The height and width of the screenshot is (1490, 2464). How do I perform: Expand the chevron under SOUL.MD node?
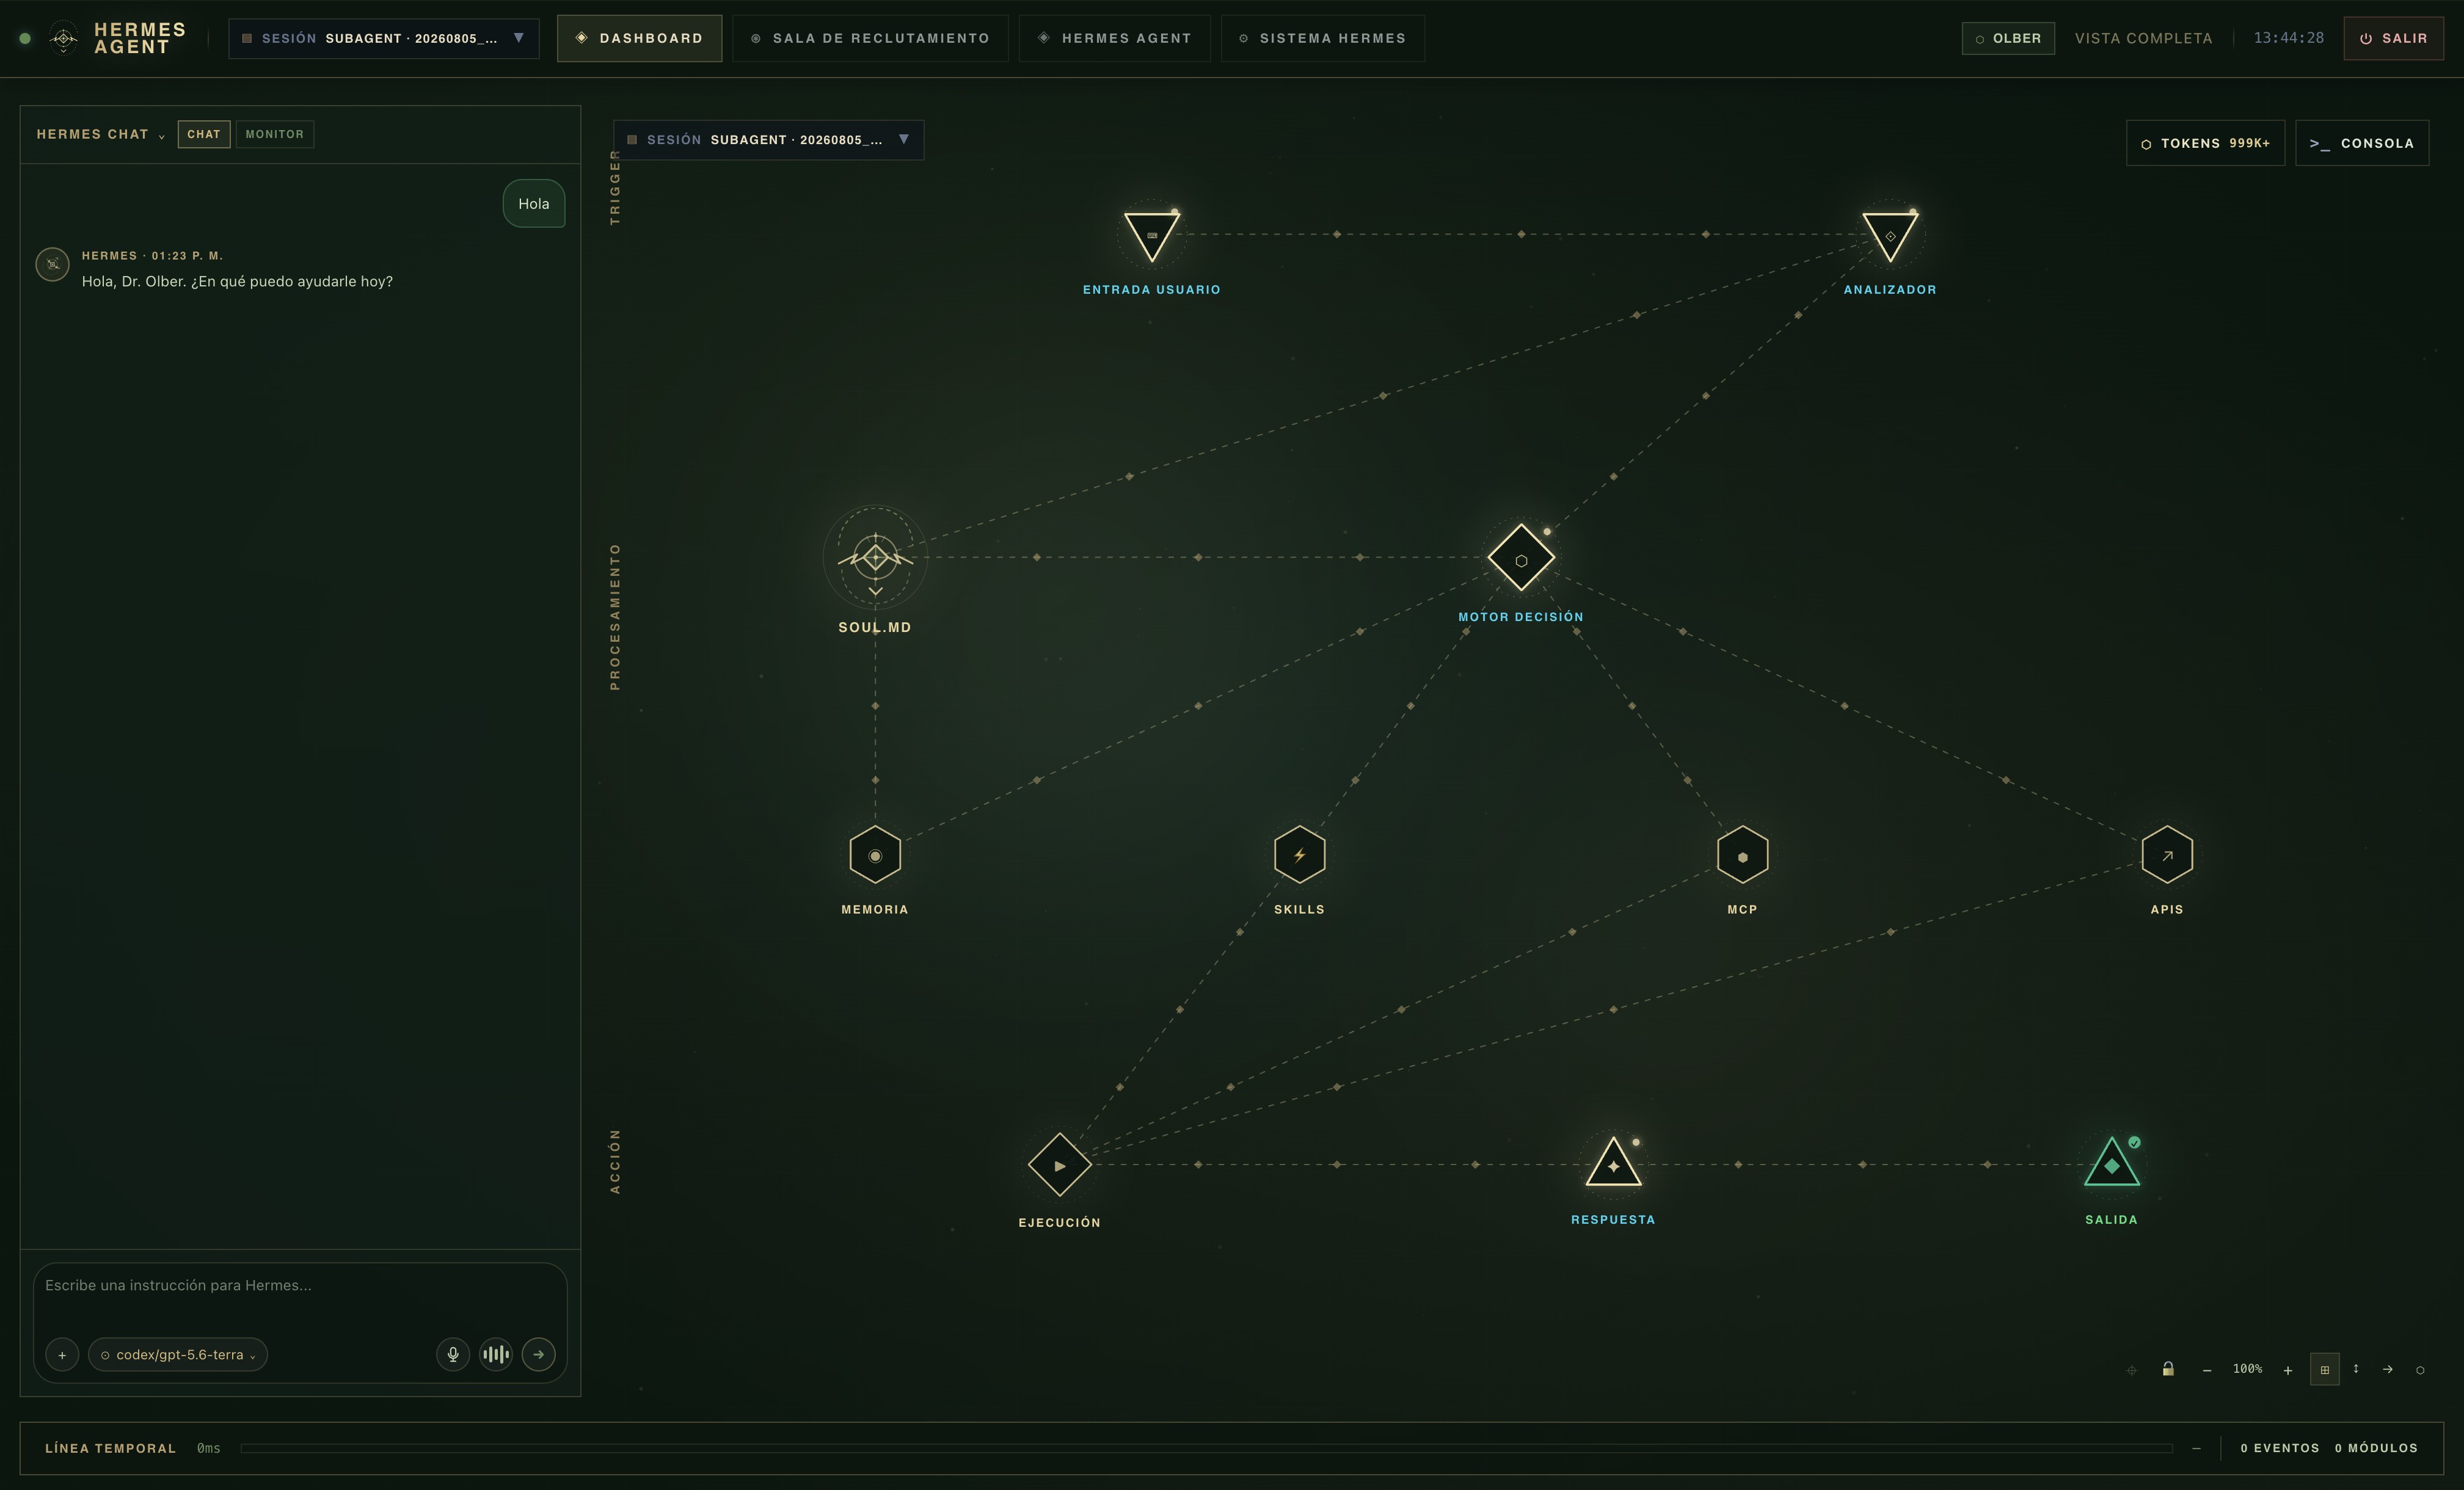tap(875, 592)
